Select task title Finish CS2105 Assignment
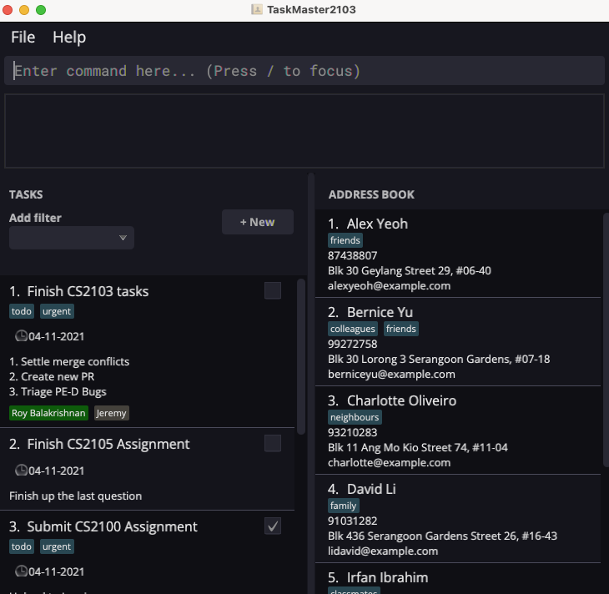Image resolution: width=609 pixels, height=594 pixels. pos(108,444)
